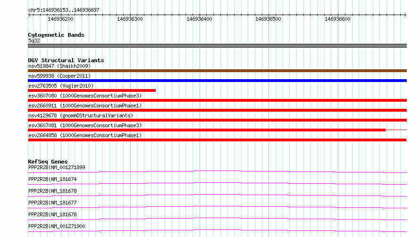The width and height of the screenshot is (420, 237).
Task: Click ruler position 146936400
Action: 199,19
